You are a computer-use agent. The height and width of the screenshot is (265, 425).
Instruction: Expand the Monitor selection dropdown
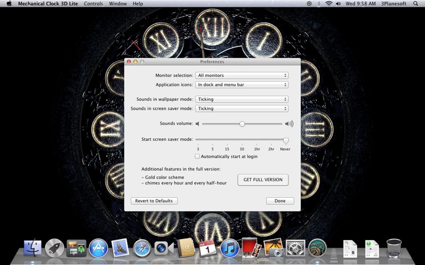coord(242,75)
